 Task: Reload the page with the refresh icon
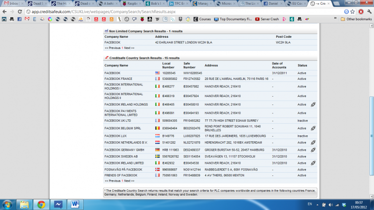(20, 11)
